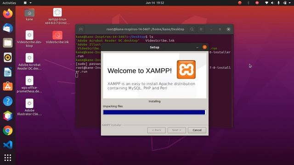Launch the colorful cube app in the dock
This screenshot has height=165, width=294.
coord(8,116)
